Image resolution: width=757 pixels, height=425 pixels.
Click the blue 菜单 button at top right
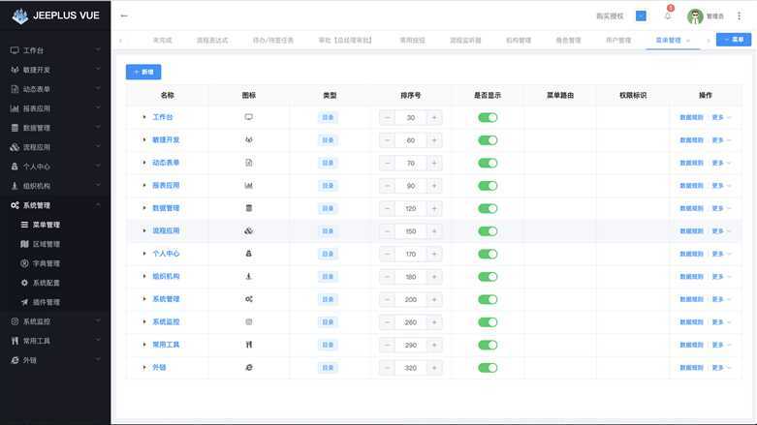click(x=734, y=40)
